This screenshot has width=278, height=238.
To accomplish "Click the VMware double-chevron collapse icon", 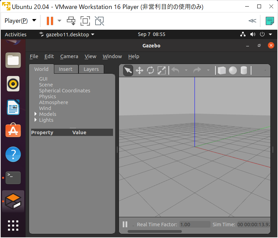I will point(252,21).
